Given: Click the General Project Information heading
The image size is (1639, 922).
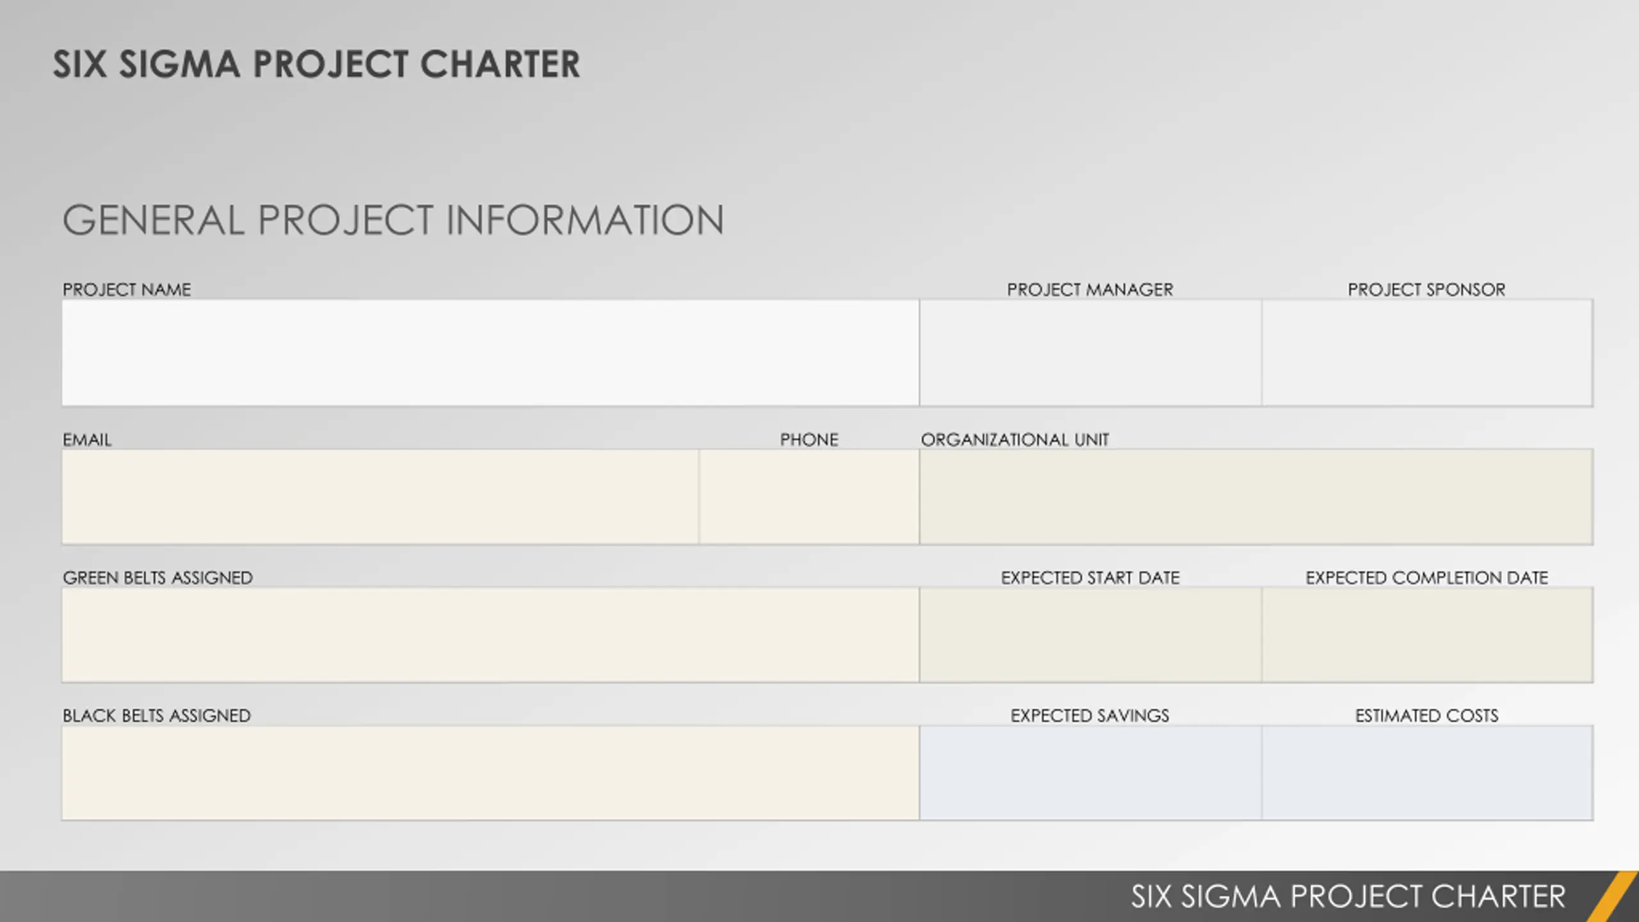Looking at the screenshot, I should click(393, 220).
